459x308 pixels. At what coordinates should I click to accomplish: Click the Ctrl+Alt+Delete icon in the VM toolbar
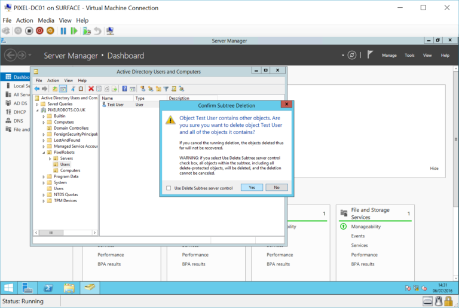click(6, 31)
